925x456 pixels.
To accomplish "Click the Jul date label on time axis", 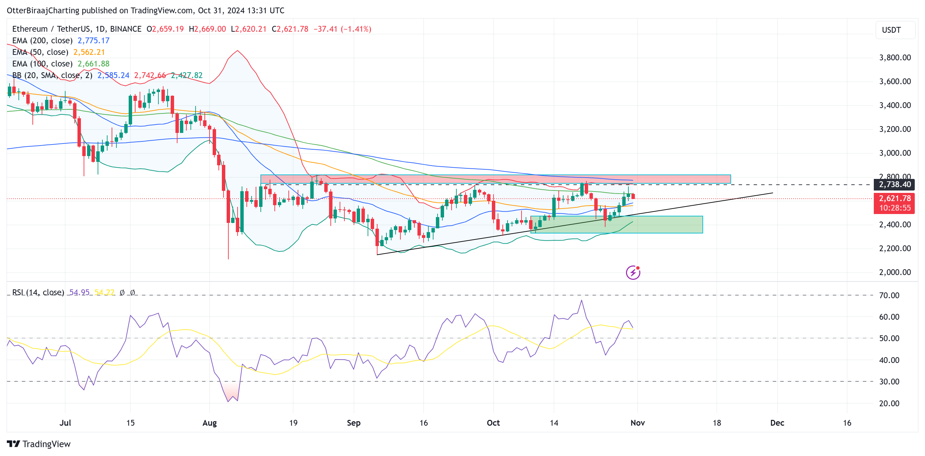I will (65, 423).
